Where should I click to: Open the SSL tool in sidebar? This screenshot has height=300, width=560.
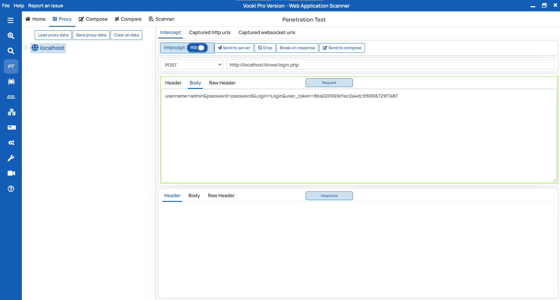[11, 97]
